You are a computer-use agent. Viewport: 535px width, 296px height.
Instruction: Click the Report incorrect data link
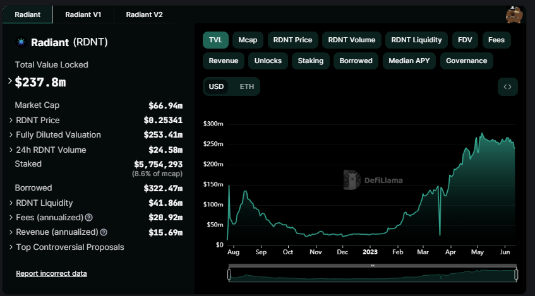(x=51, y=273)
